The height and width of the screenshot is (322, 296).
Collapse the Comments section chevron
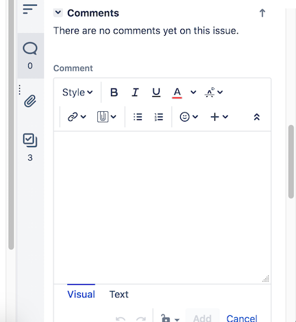click(58, 12)
